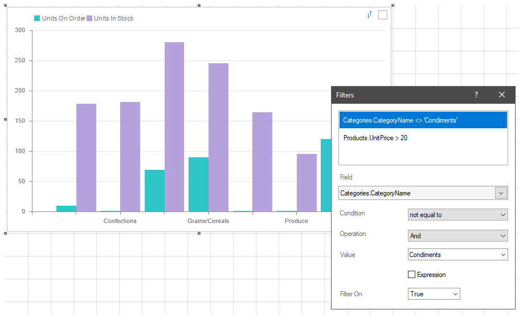
Task: Open the Condition dropdown showing not equal to
Action: tap(458, 215)
